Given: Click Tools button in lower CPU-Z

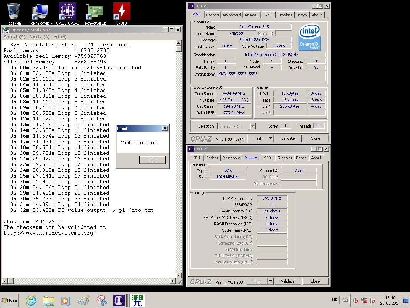Looking at the screenshot, I should click(257, 281).
